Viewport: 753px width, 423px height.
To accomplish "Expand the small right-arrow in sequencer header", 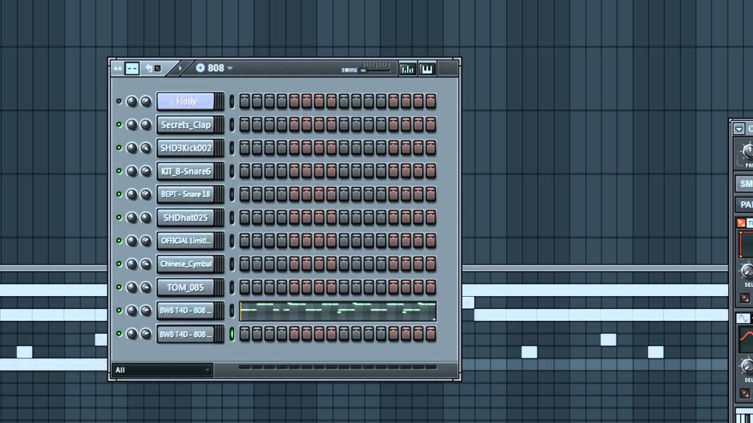I will point(181,69).
